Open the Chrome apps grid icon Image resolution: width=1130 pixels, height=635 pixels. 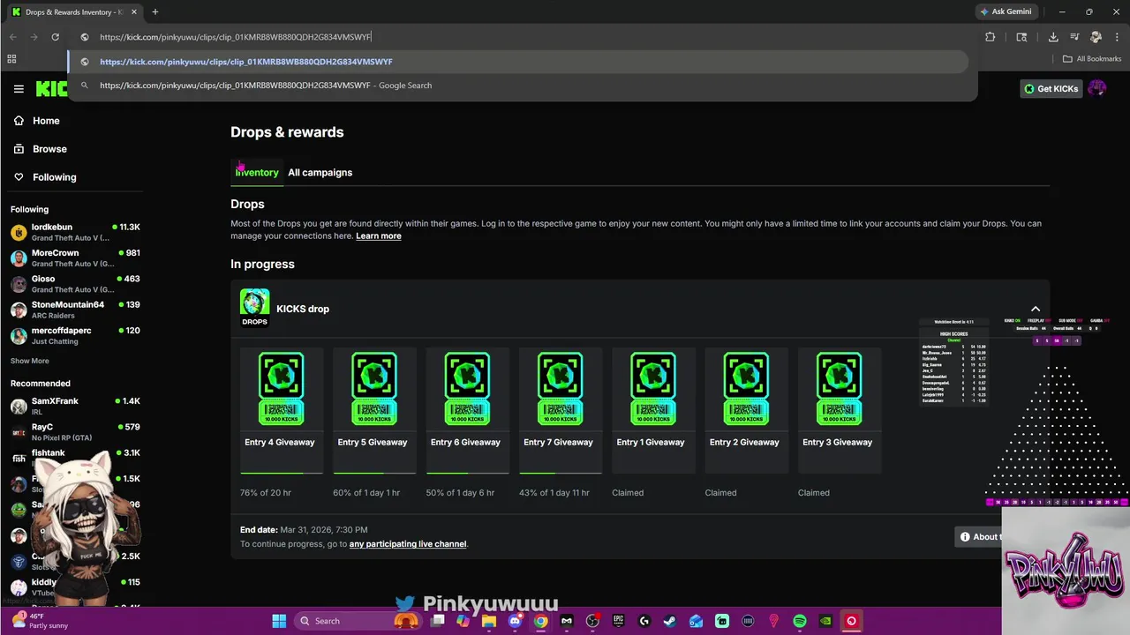pyautogui.click(x=11, y=59)
